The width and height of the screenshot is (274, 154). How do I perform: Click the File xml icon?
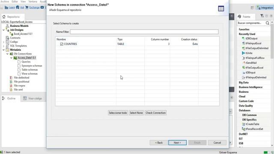[11, 90]
